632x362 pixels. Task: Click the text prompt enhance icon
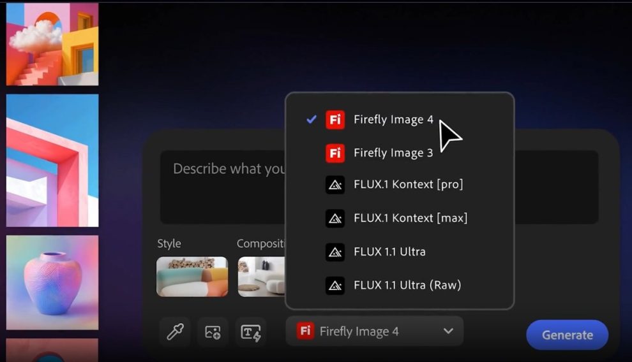[250, 332]
